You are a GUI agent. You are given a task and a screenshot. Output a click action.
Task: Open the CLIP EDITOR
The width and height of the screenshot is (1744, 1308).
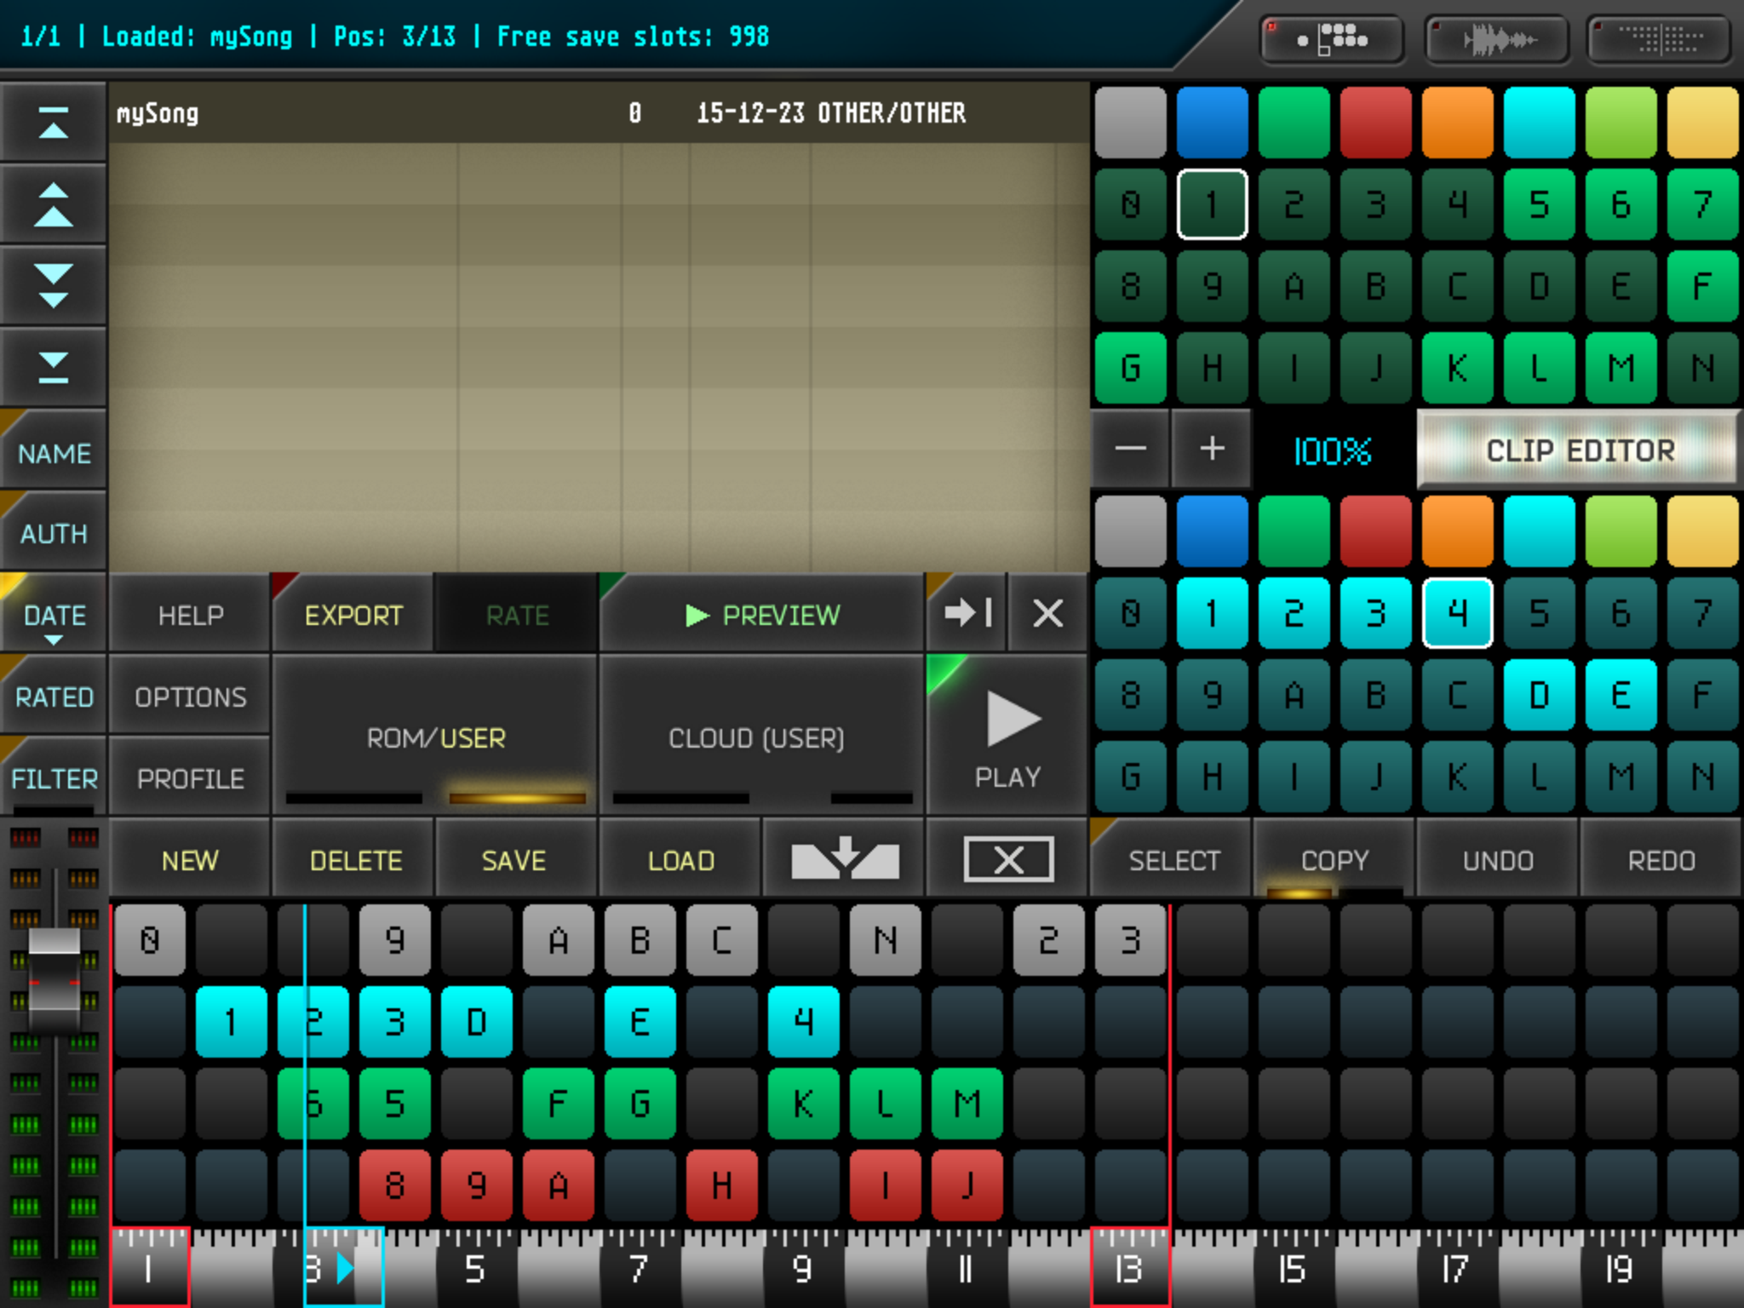1579,450
